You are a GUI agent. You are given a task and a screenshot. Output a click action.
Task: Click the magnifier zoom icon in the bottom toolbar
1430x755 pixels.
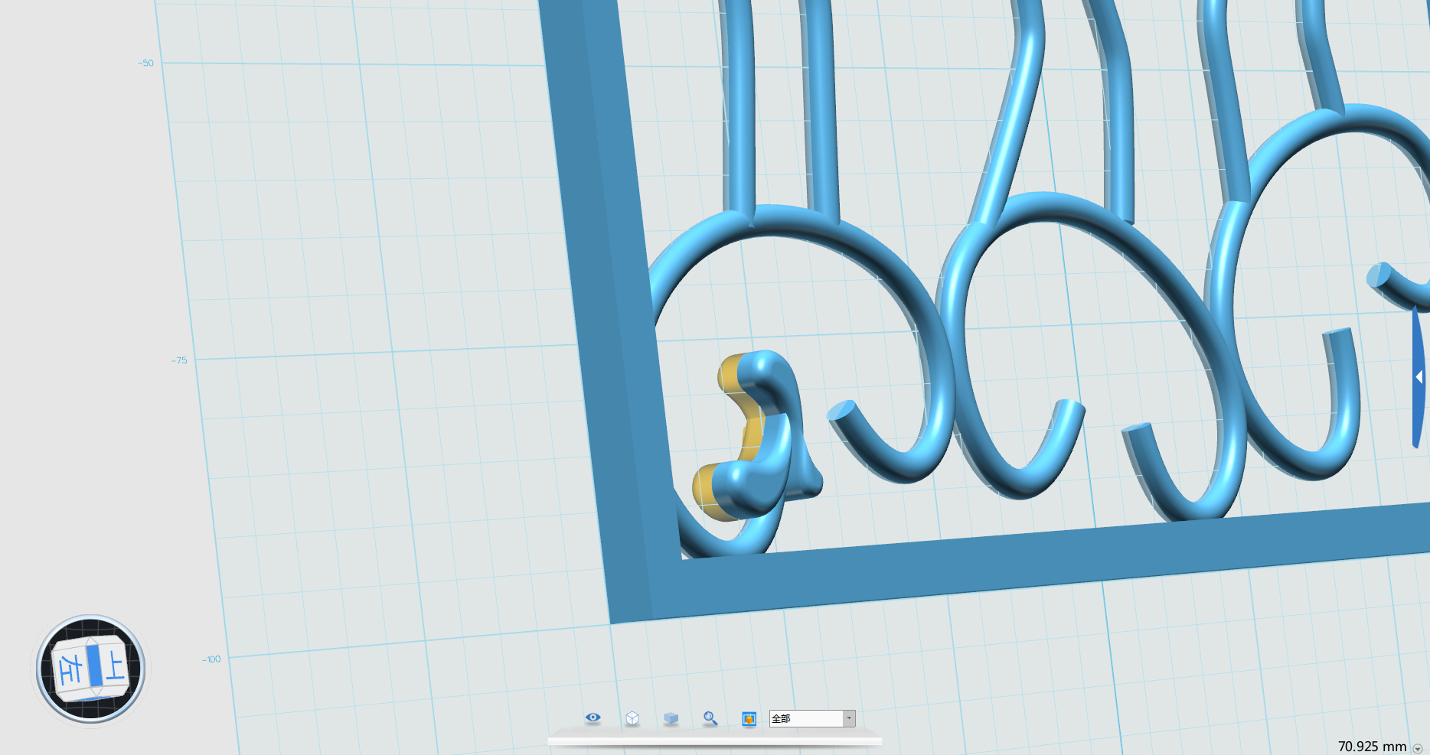[x=710, y=718]
